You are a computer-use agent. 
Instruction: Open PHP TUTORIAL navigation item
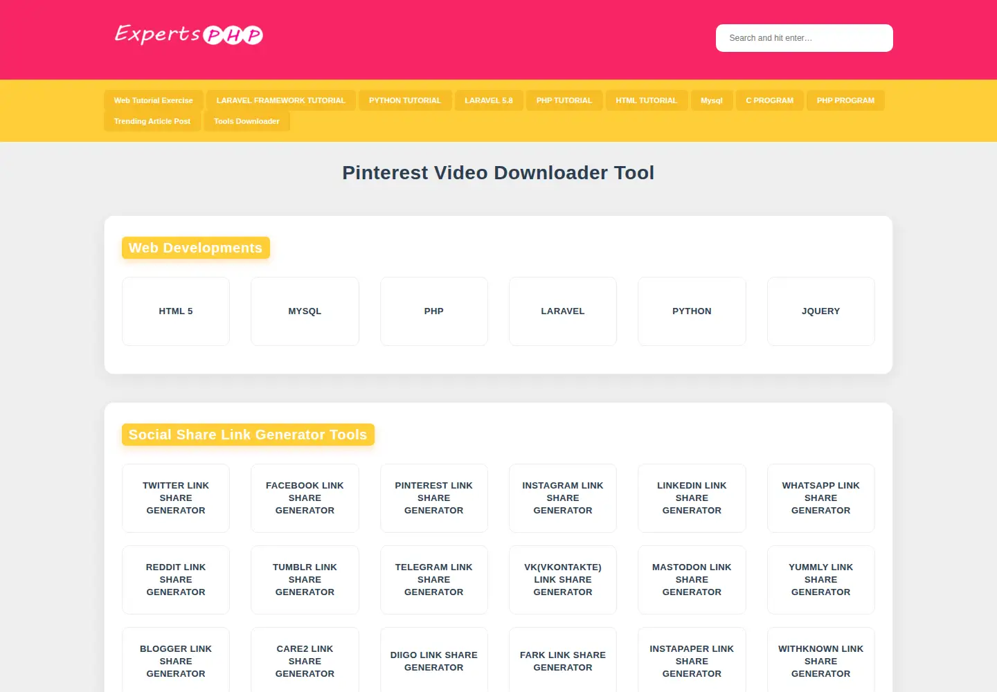click(564, 100)
